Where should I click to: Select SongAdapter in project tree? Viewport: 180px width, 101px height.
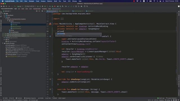click(x=14, y=32)
